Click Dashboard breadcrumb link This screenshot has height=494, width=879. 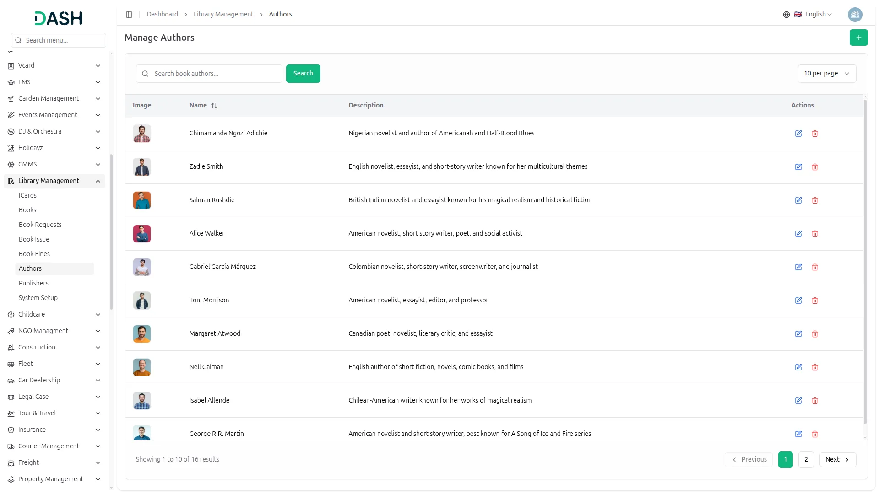(x=163, y=15)
